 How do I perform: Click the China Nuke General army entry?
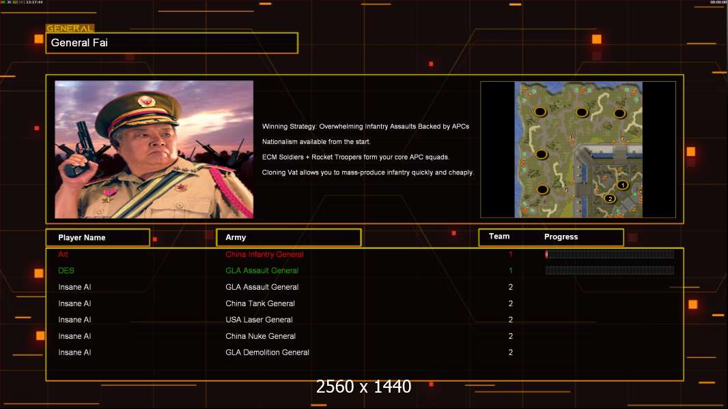(260, 336)
